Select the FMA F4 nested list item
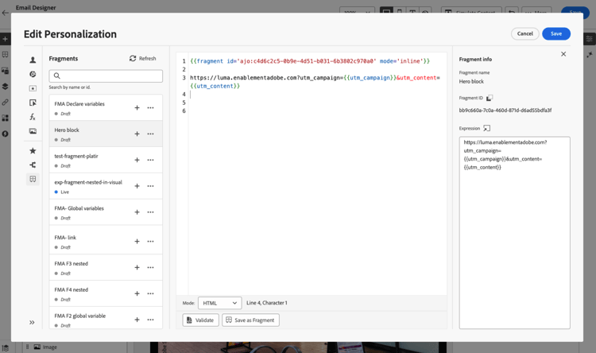596x353 pixels. 106,293
